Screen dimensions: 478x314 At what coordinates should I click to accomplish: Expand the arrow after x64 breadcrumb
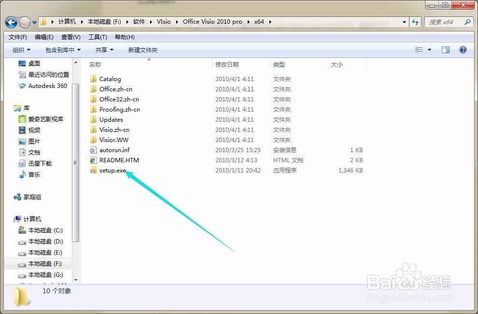[270, 22]
